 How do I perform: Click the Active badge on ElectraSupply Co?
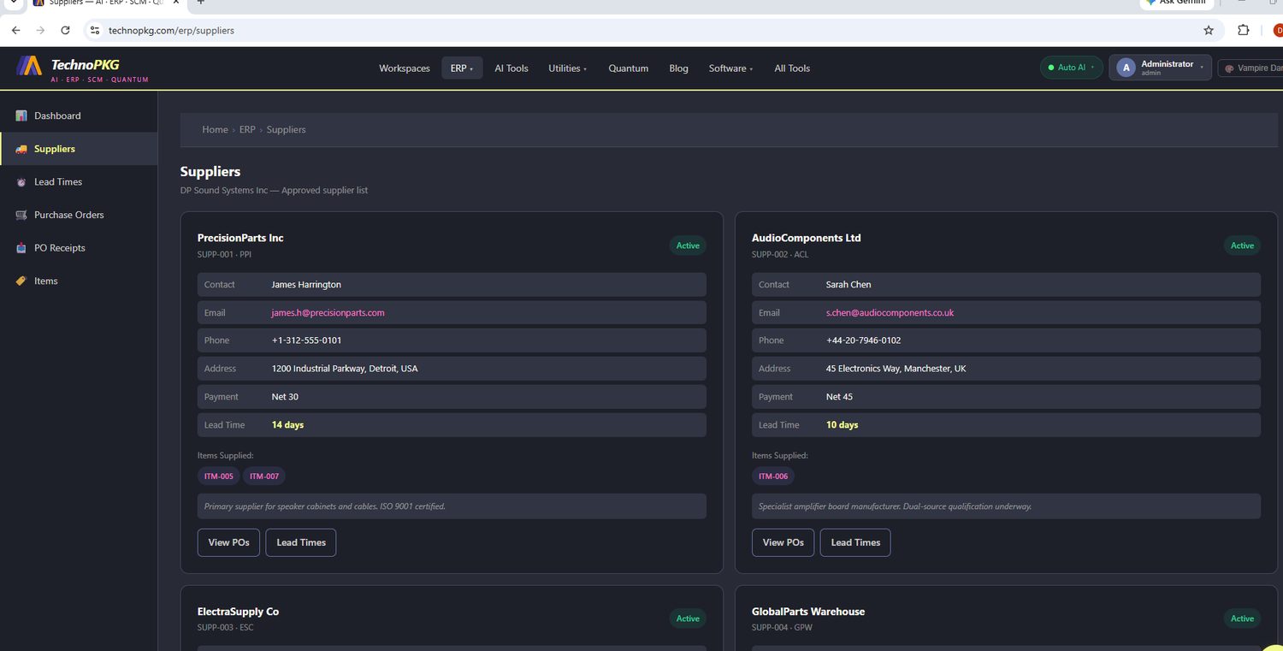coord(688,618)
